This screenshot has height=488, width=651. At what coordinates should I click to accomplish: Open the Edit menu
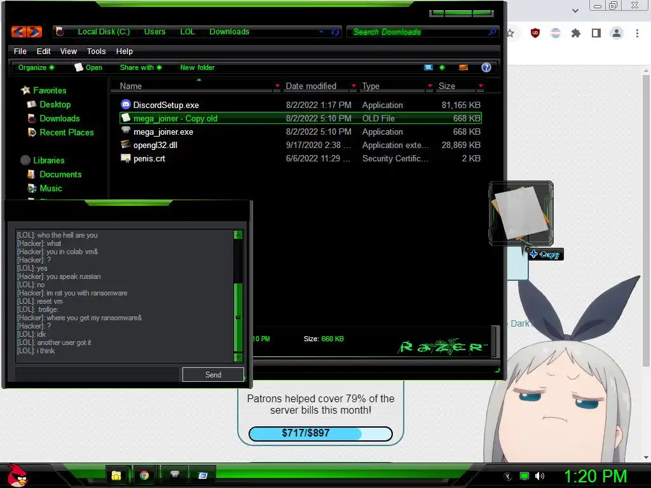tap(43, 51)
